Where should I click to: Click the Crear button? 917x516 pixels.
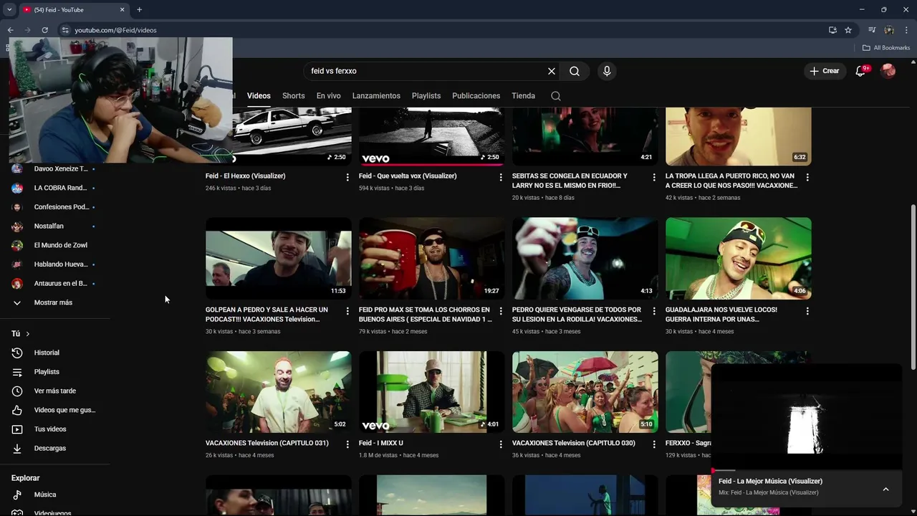[x=825, y=71]
